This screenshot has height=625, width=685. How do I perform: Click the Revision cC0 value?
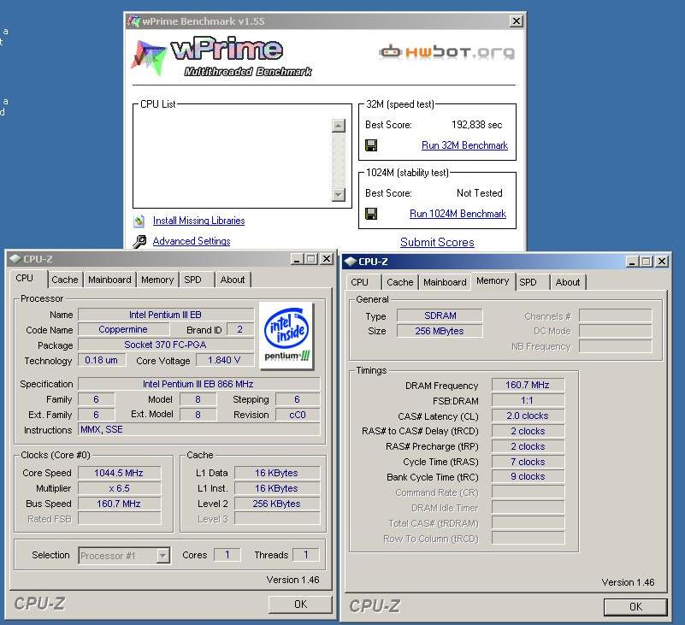[x=298, y=415]
